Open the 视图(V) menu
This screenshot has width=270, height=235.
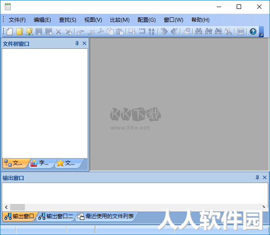pos(93,20)
